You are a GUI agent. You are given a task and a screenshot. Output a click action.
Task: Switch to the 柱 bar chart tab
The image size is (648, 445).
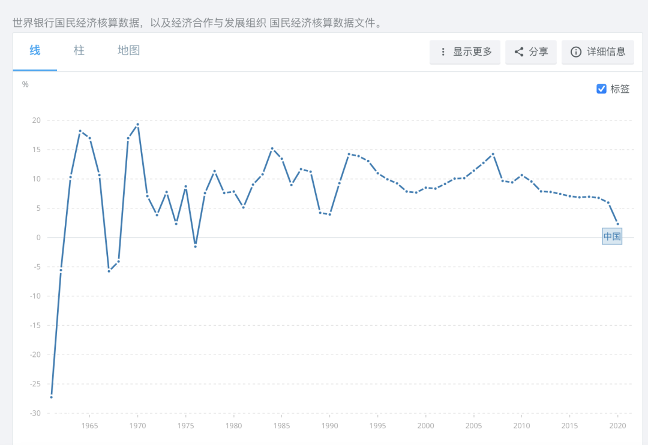pos(79,50)
